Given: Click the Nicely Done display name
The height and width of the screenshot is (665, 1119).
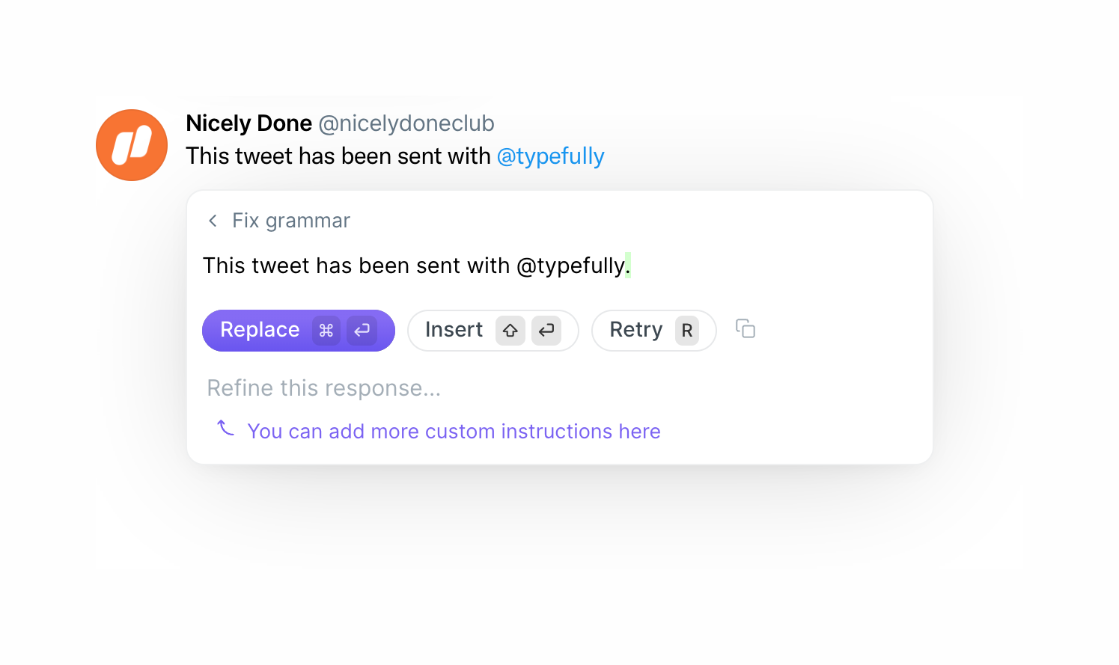Looking at the screenshot, I should (249, 123).
